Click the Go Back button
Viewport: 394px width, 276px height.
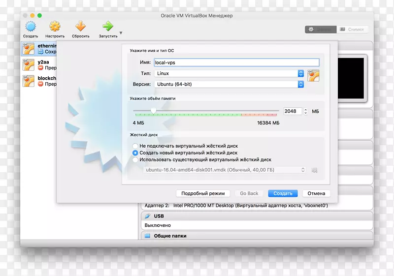coord(249,193)
